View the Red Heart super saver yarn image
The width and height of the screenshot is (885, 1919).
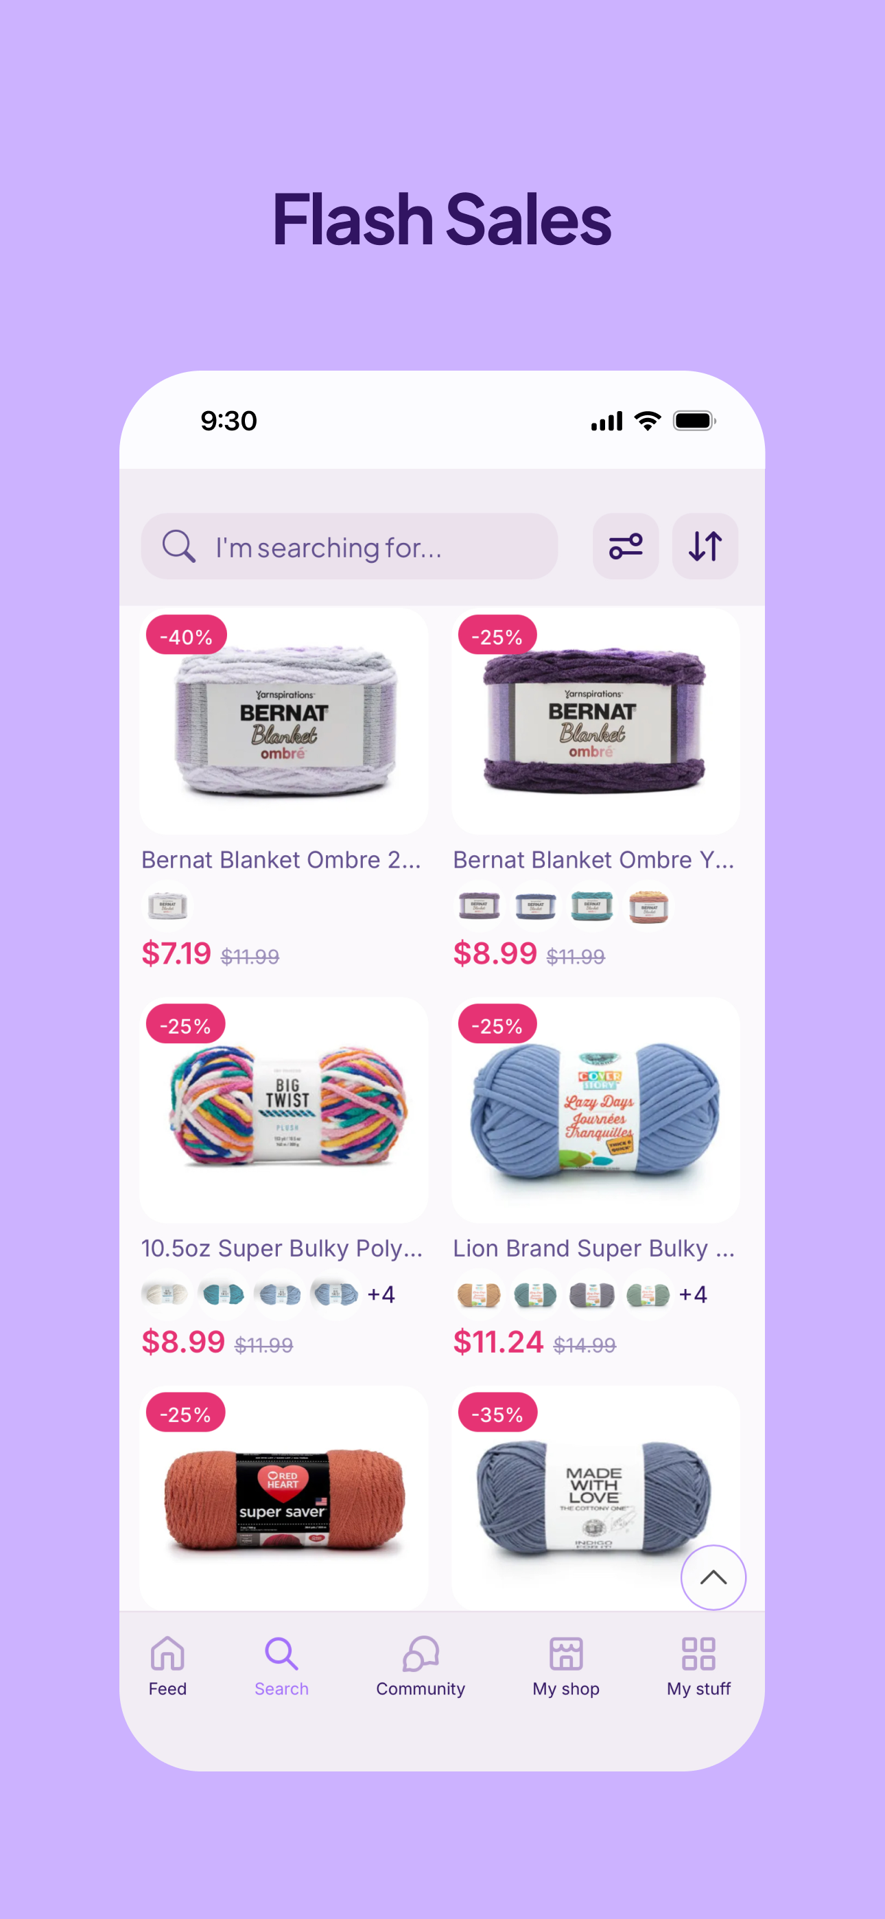284,1498
